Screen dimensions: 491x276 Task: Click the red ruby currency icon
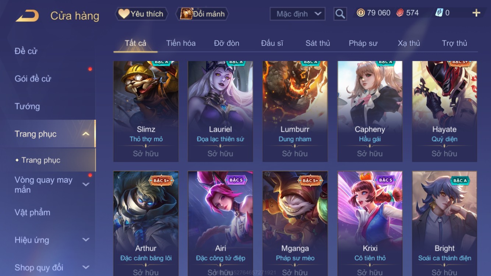coord(400,13)
